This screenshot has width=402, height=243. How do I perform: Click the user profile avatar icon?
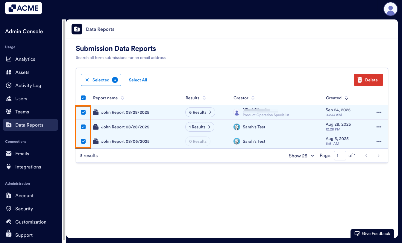point(390,9)
